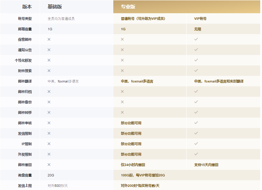Click the 基础版 cross icon for 邮件撤回
Screen dimensions: 262x190
click(49, 165)
